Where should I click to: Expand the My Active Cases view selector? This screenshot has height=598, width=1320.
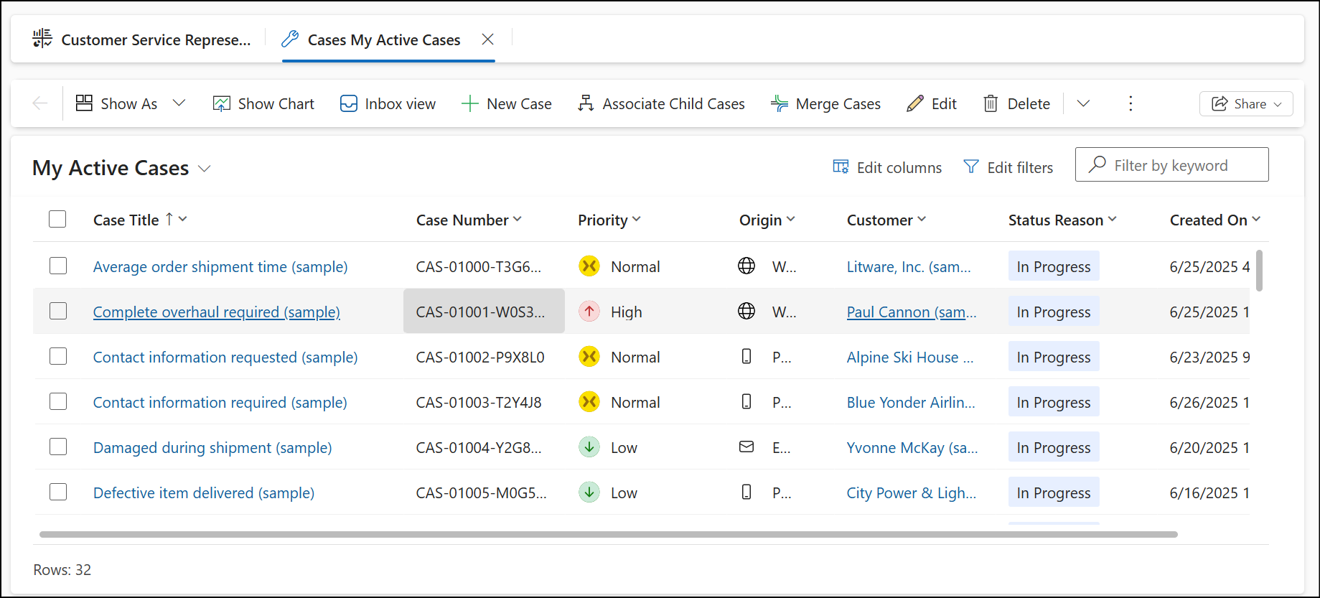pos(205,168)
